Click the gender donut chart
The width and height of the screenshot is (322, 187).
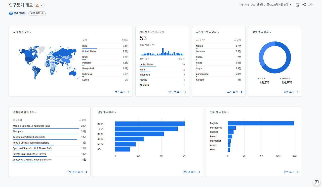(x=275, y=57)
